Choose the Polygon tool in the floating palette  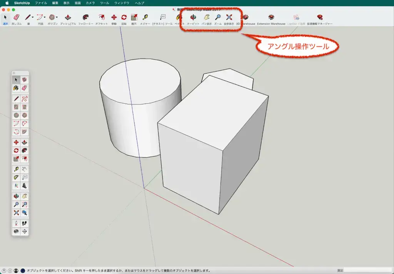24,115
